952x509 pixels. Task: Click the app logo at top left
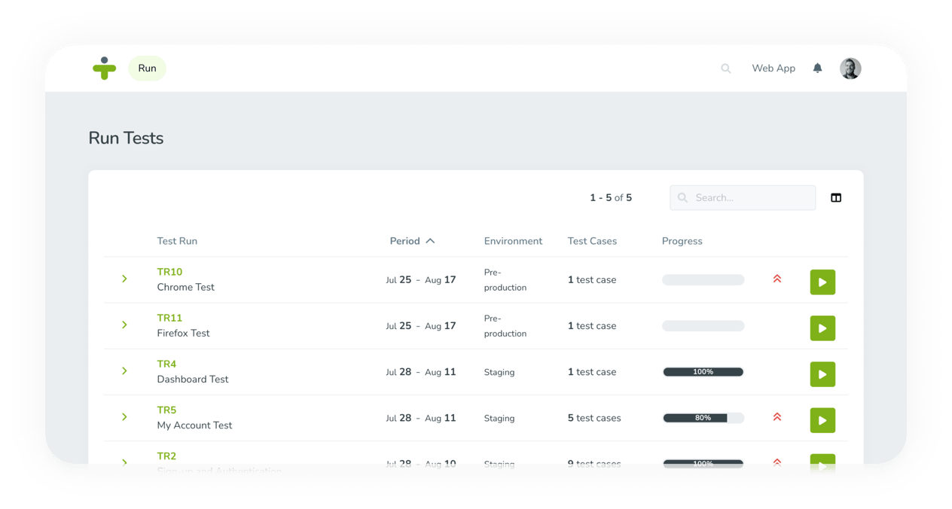click(x=105, y=68)
